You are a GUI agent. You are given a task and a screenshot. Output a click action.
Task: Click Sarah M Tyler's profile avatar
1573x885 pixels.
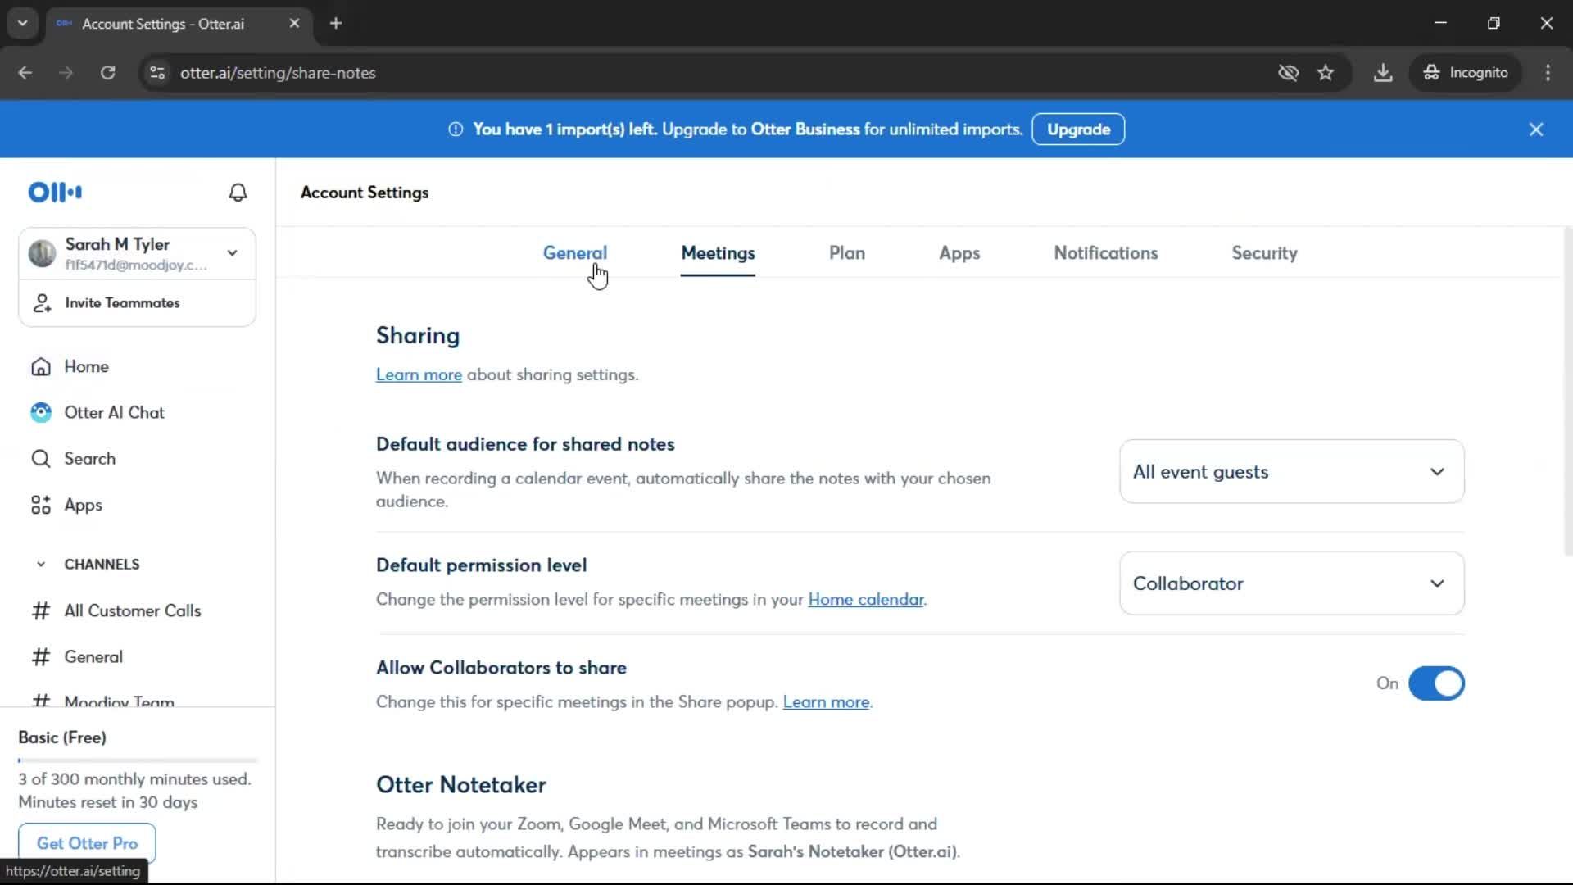pos(42,253)
